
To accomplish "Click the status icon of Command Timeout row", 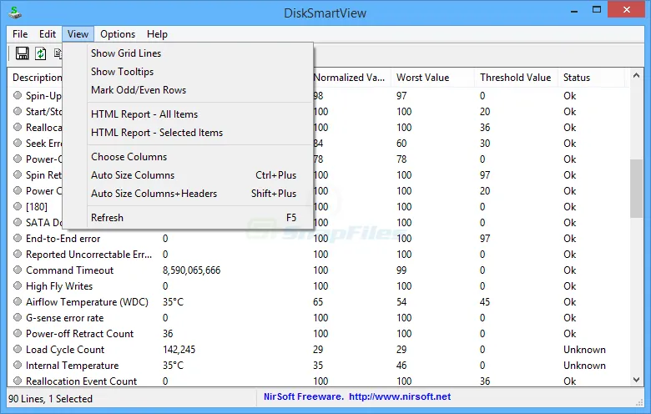I will tap(18, 270).
